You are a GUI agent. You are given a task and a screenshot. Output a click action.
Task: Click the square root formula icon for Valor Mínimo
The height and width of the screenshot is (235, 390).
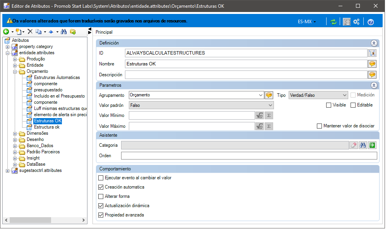(259, 115)
